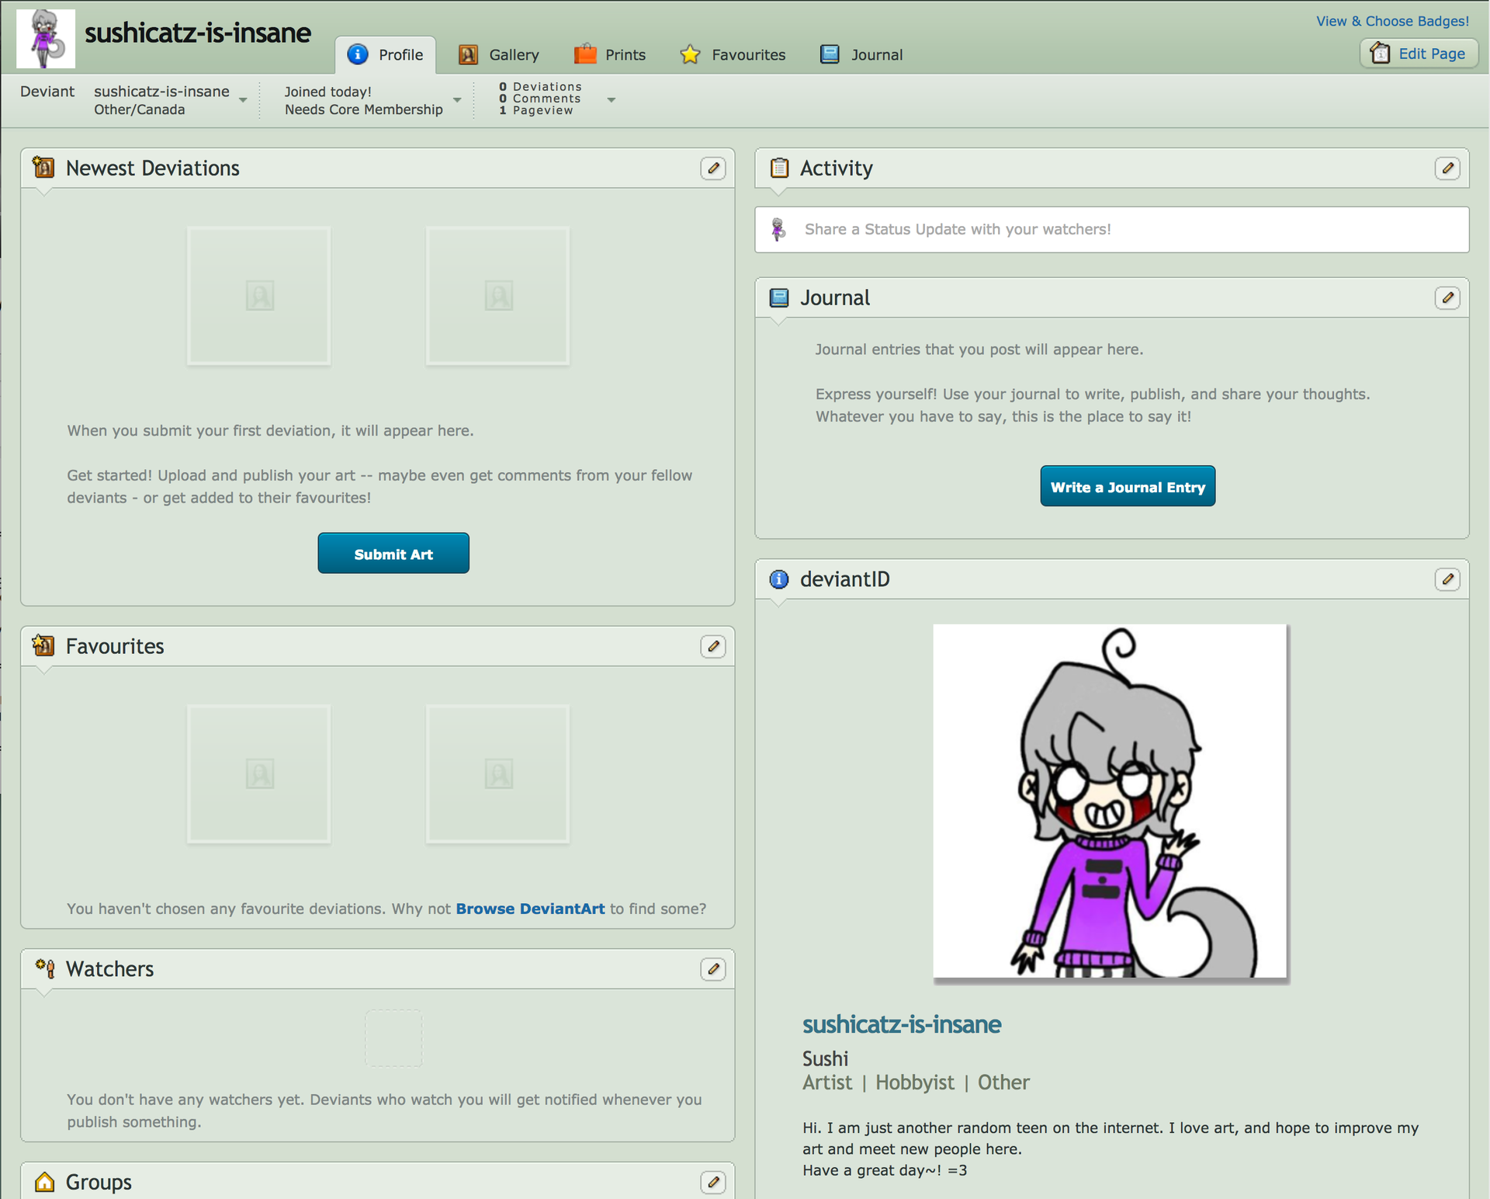Click the '0 Comments' stat

(540, 99)
